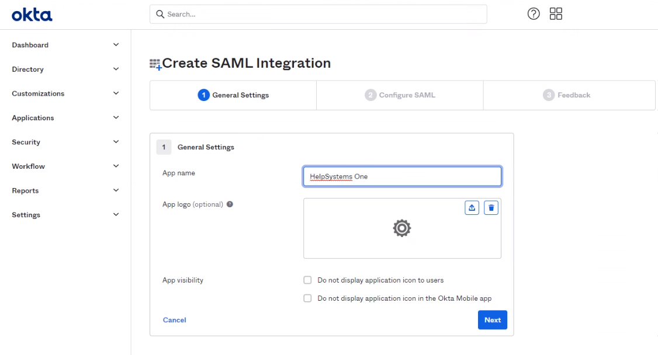Expand the Dashboard sidebar section

(64, 45)
